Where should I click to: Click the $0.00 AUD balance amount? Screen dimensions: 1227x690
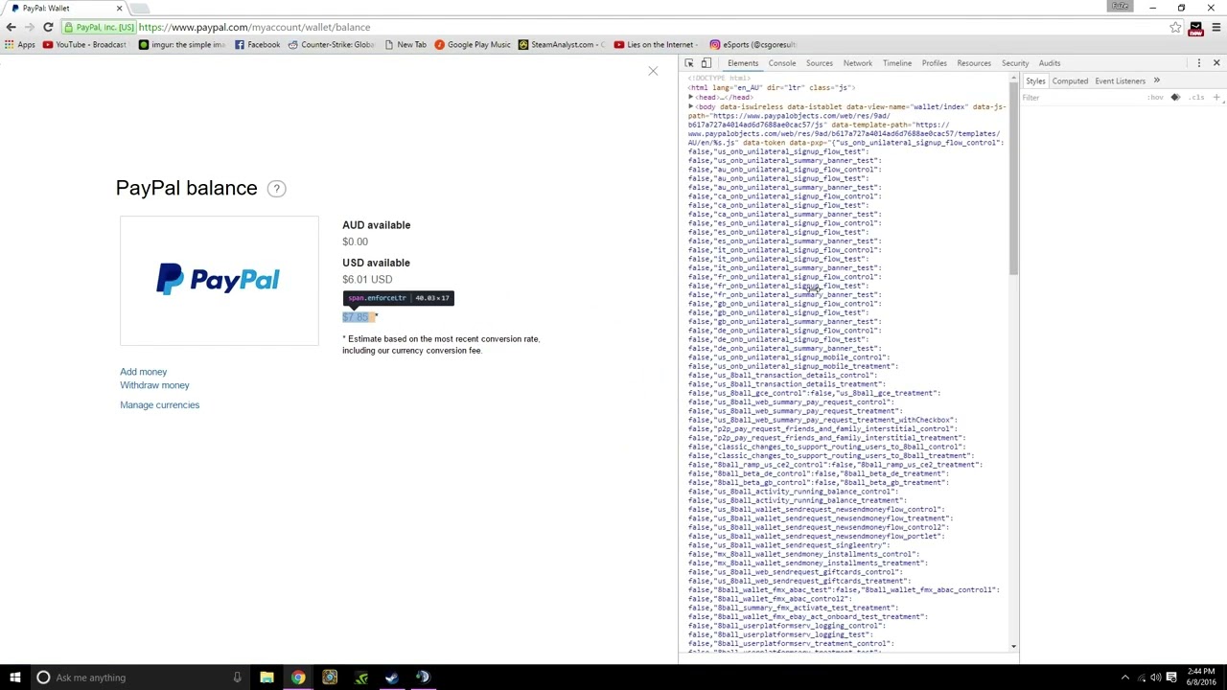(355, 241)
